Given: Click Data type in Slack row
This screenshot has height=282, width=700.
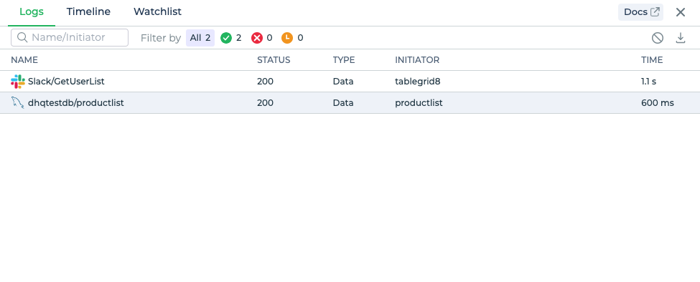Looking at the screenshot, I should [x=343, y=82].
